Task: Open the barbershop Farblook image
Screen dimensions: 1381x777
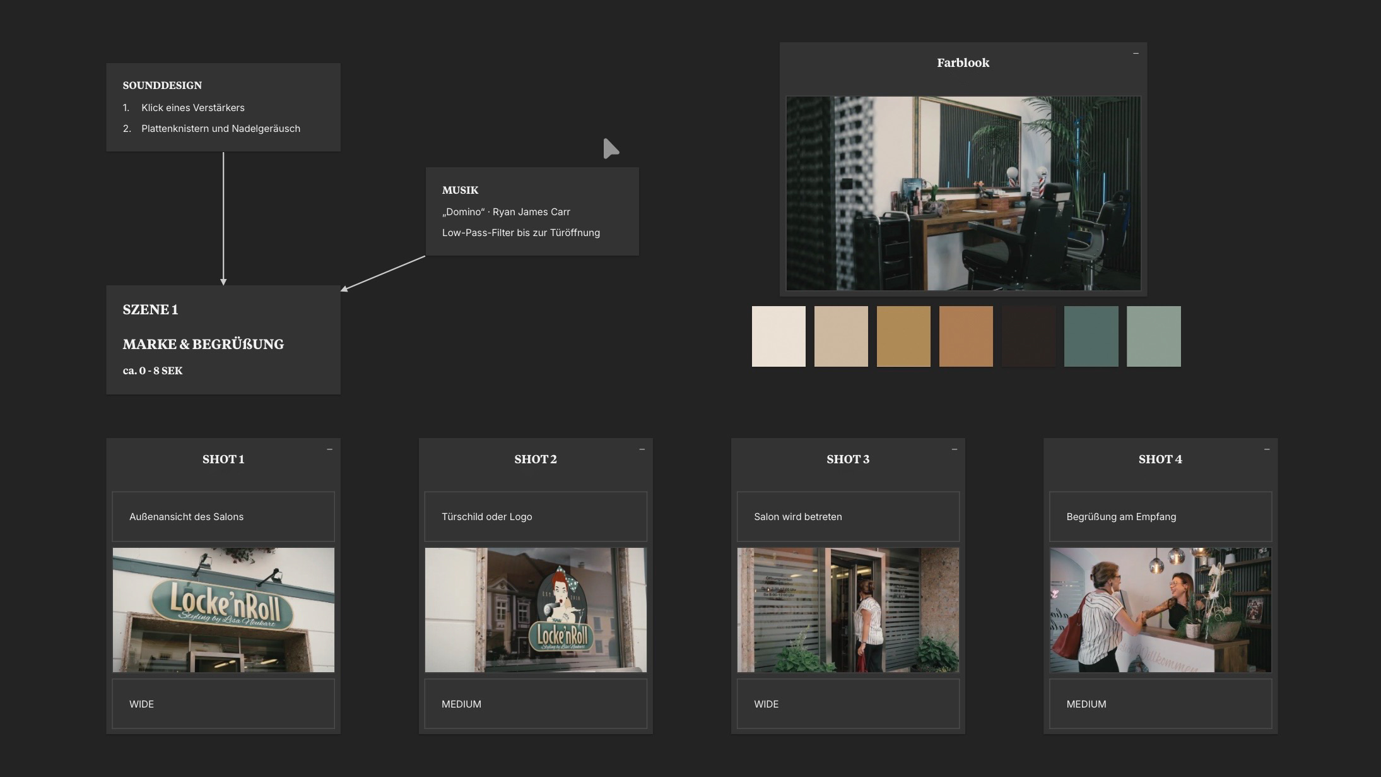Action: click(963, 193)
